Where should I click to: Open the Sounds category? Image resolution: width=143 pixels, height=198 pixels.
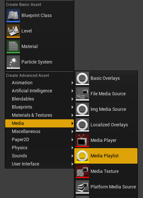[40, 156]
